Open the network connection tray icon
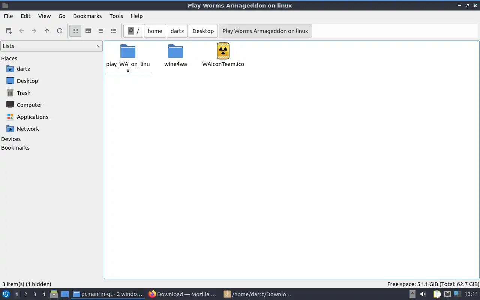480x300 pixels. [447, 294]
